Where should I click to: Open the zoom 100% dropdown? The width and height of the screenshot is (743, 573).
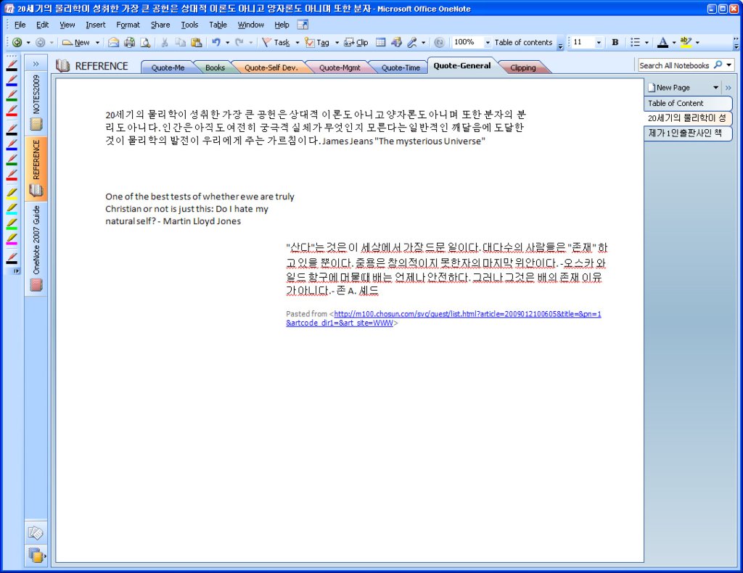487,43
